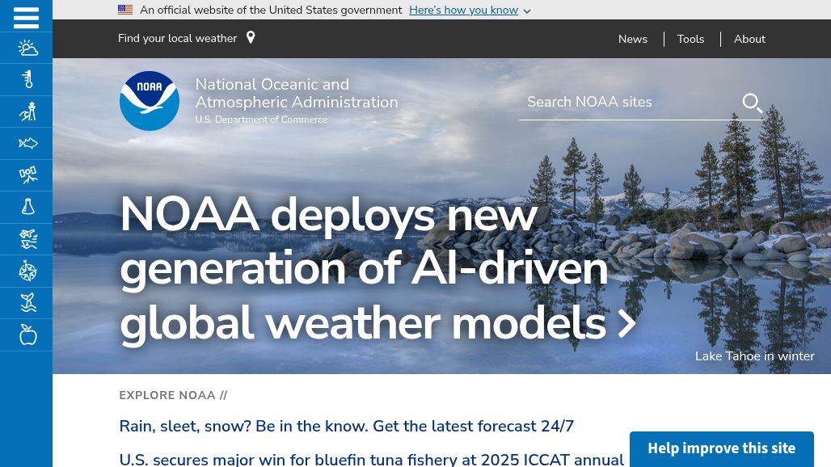The image size is (831, 467).
Task: Open the navigation compass rose icon
Action: click(27, 271)
